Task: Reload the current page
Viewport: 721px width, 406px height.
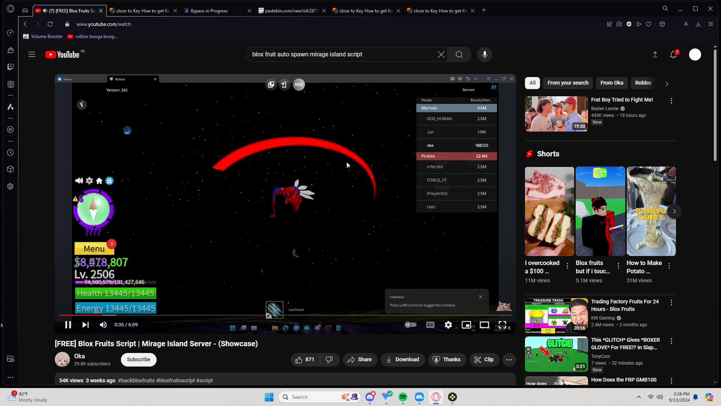Action: [x=50, y=24]
